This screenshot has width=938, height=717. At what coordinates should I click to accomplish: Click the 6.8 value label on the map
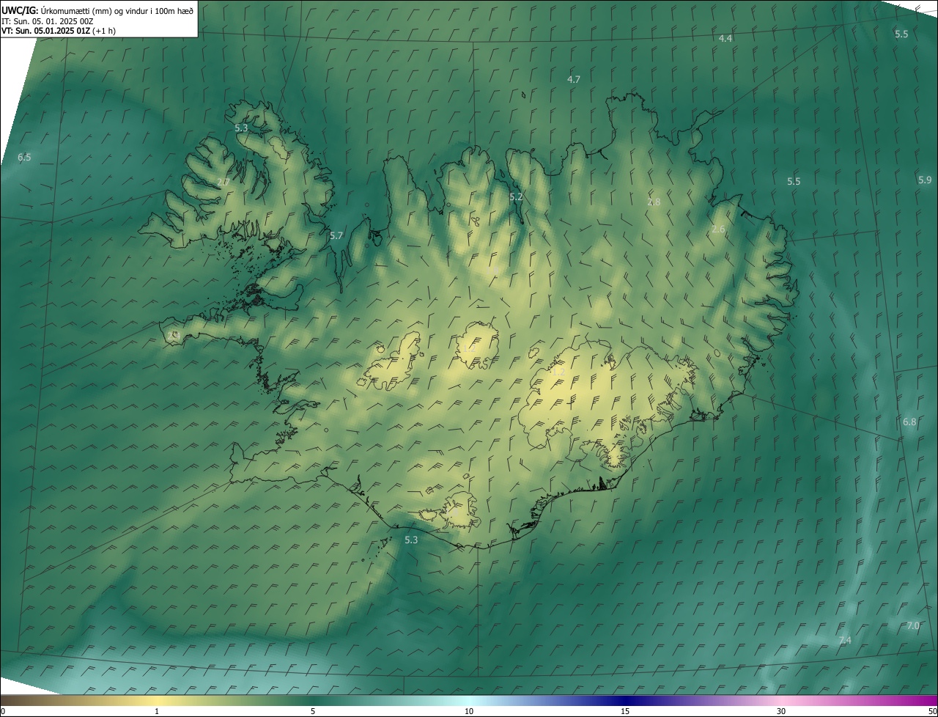click(909, 422)
